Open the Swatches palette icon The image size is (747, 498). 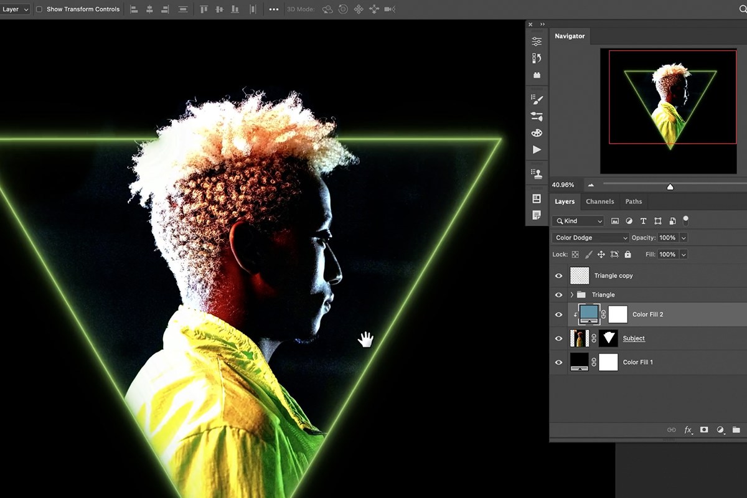click(x=537, y=133)
